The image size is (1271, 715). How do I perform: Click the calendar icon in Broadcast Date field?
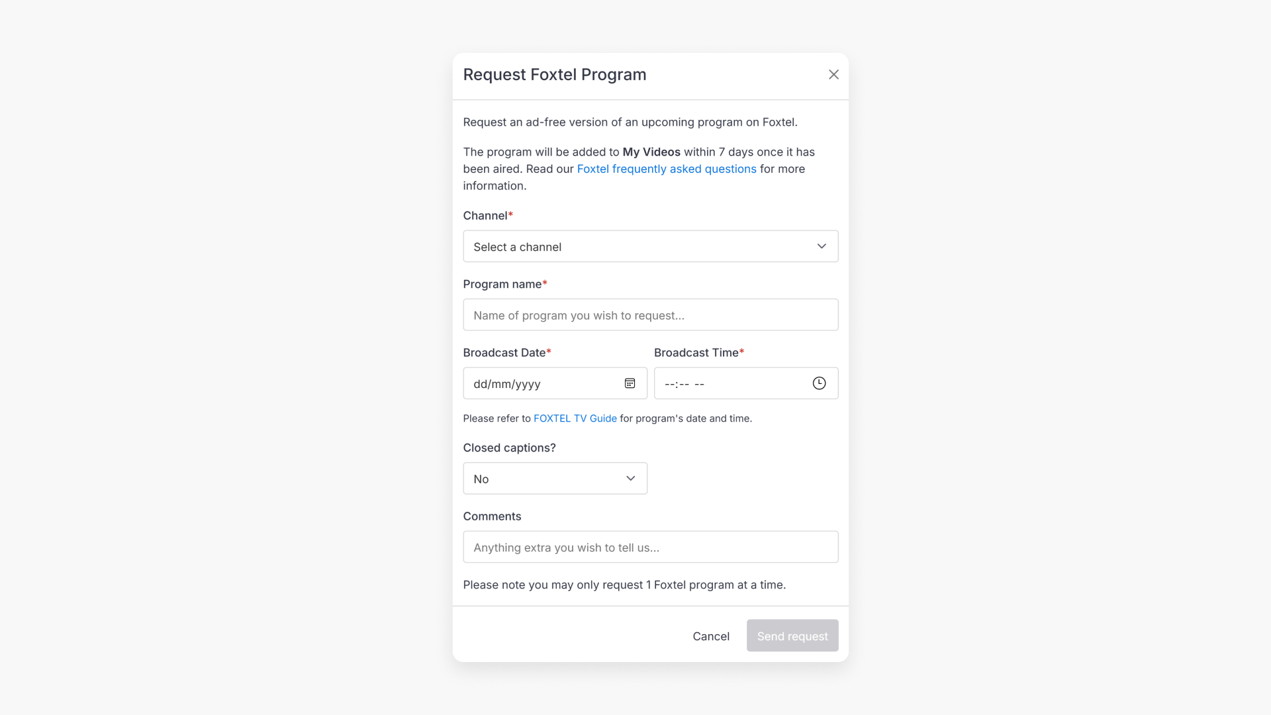(630, 383)
